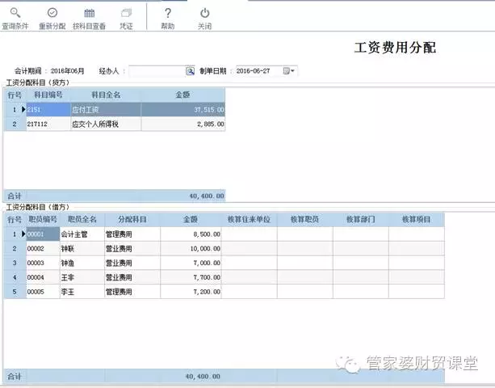Click the amount 37,515.00

click(x=183, y=110)
